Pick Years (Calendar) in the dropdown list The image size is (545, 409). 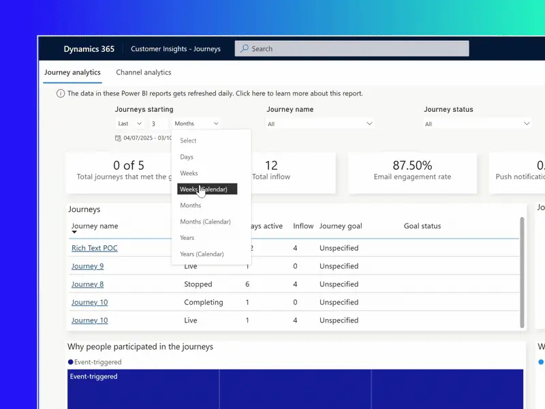[x=202, y=254]
